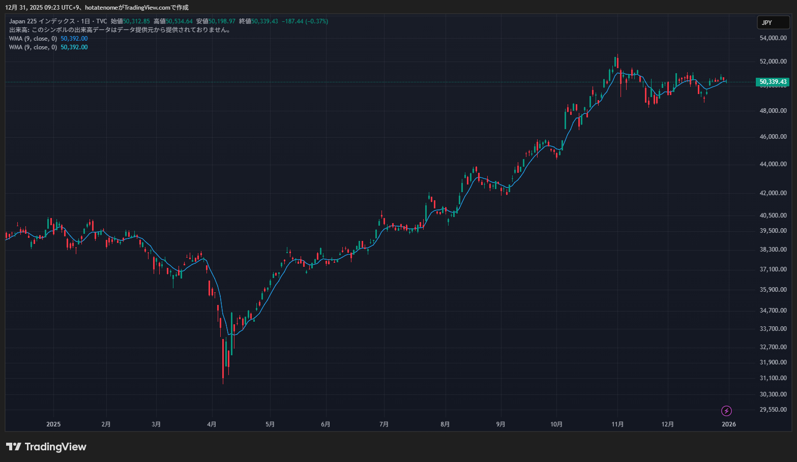Click the 4月 label on the time axis

pos(212,424)
